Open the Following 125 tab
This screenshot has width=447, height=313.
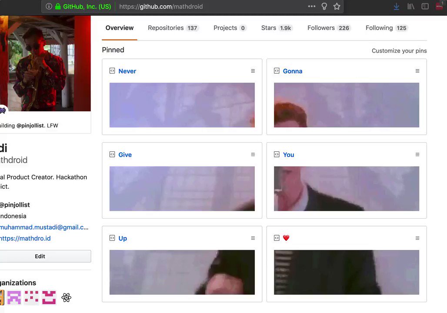click(x=387, y=28)
